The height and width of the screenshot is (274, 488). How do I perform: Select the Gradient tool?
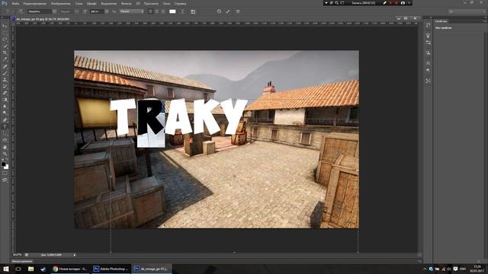click(5, 100)
